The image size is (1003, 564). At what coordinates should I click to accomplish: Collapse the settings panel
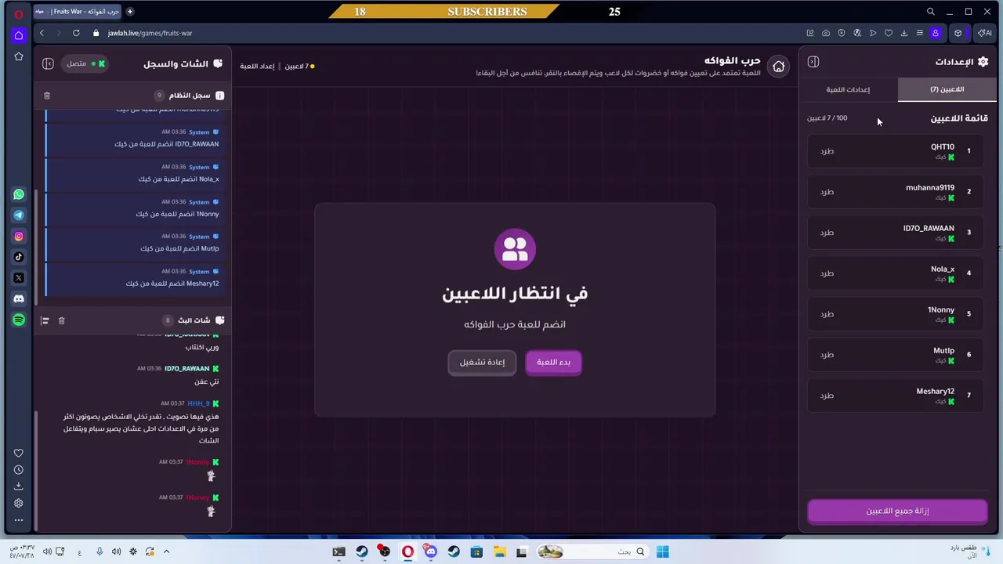(x=813, y=62)
